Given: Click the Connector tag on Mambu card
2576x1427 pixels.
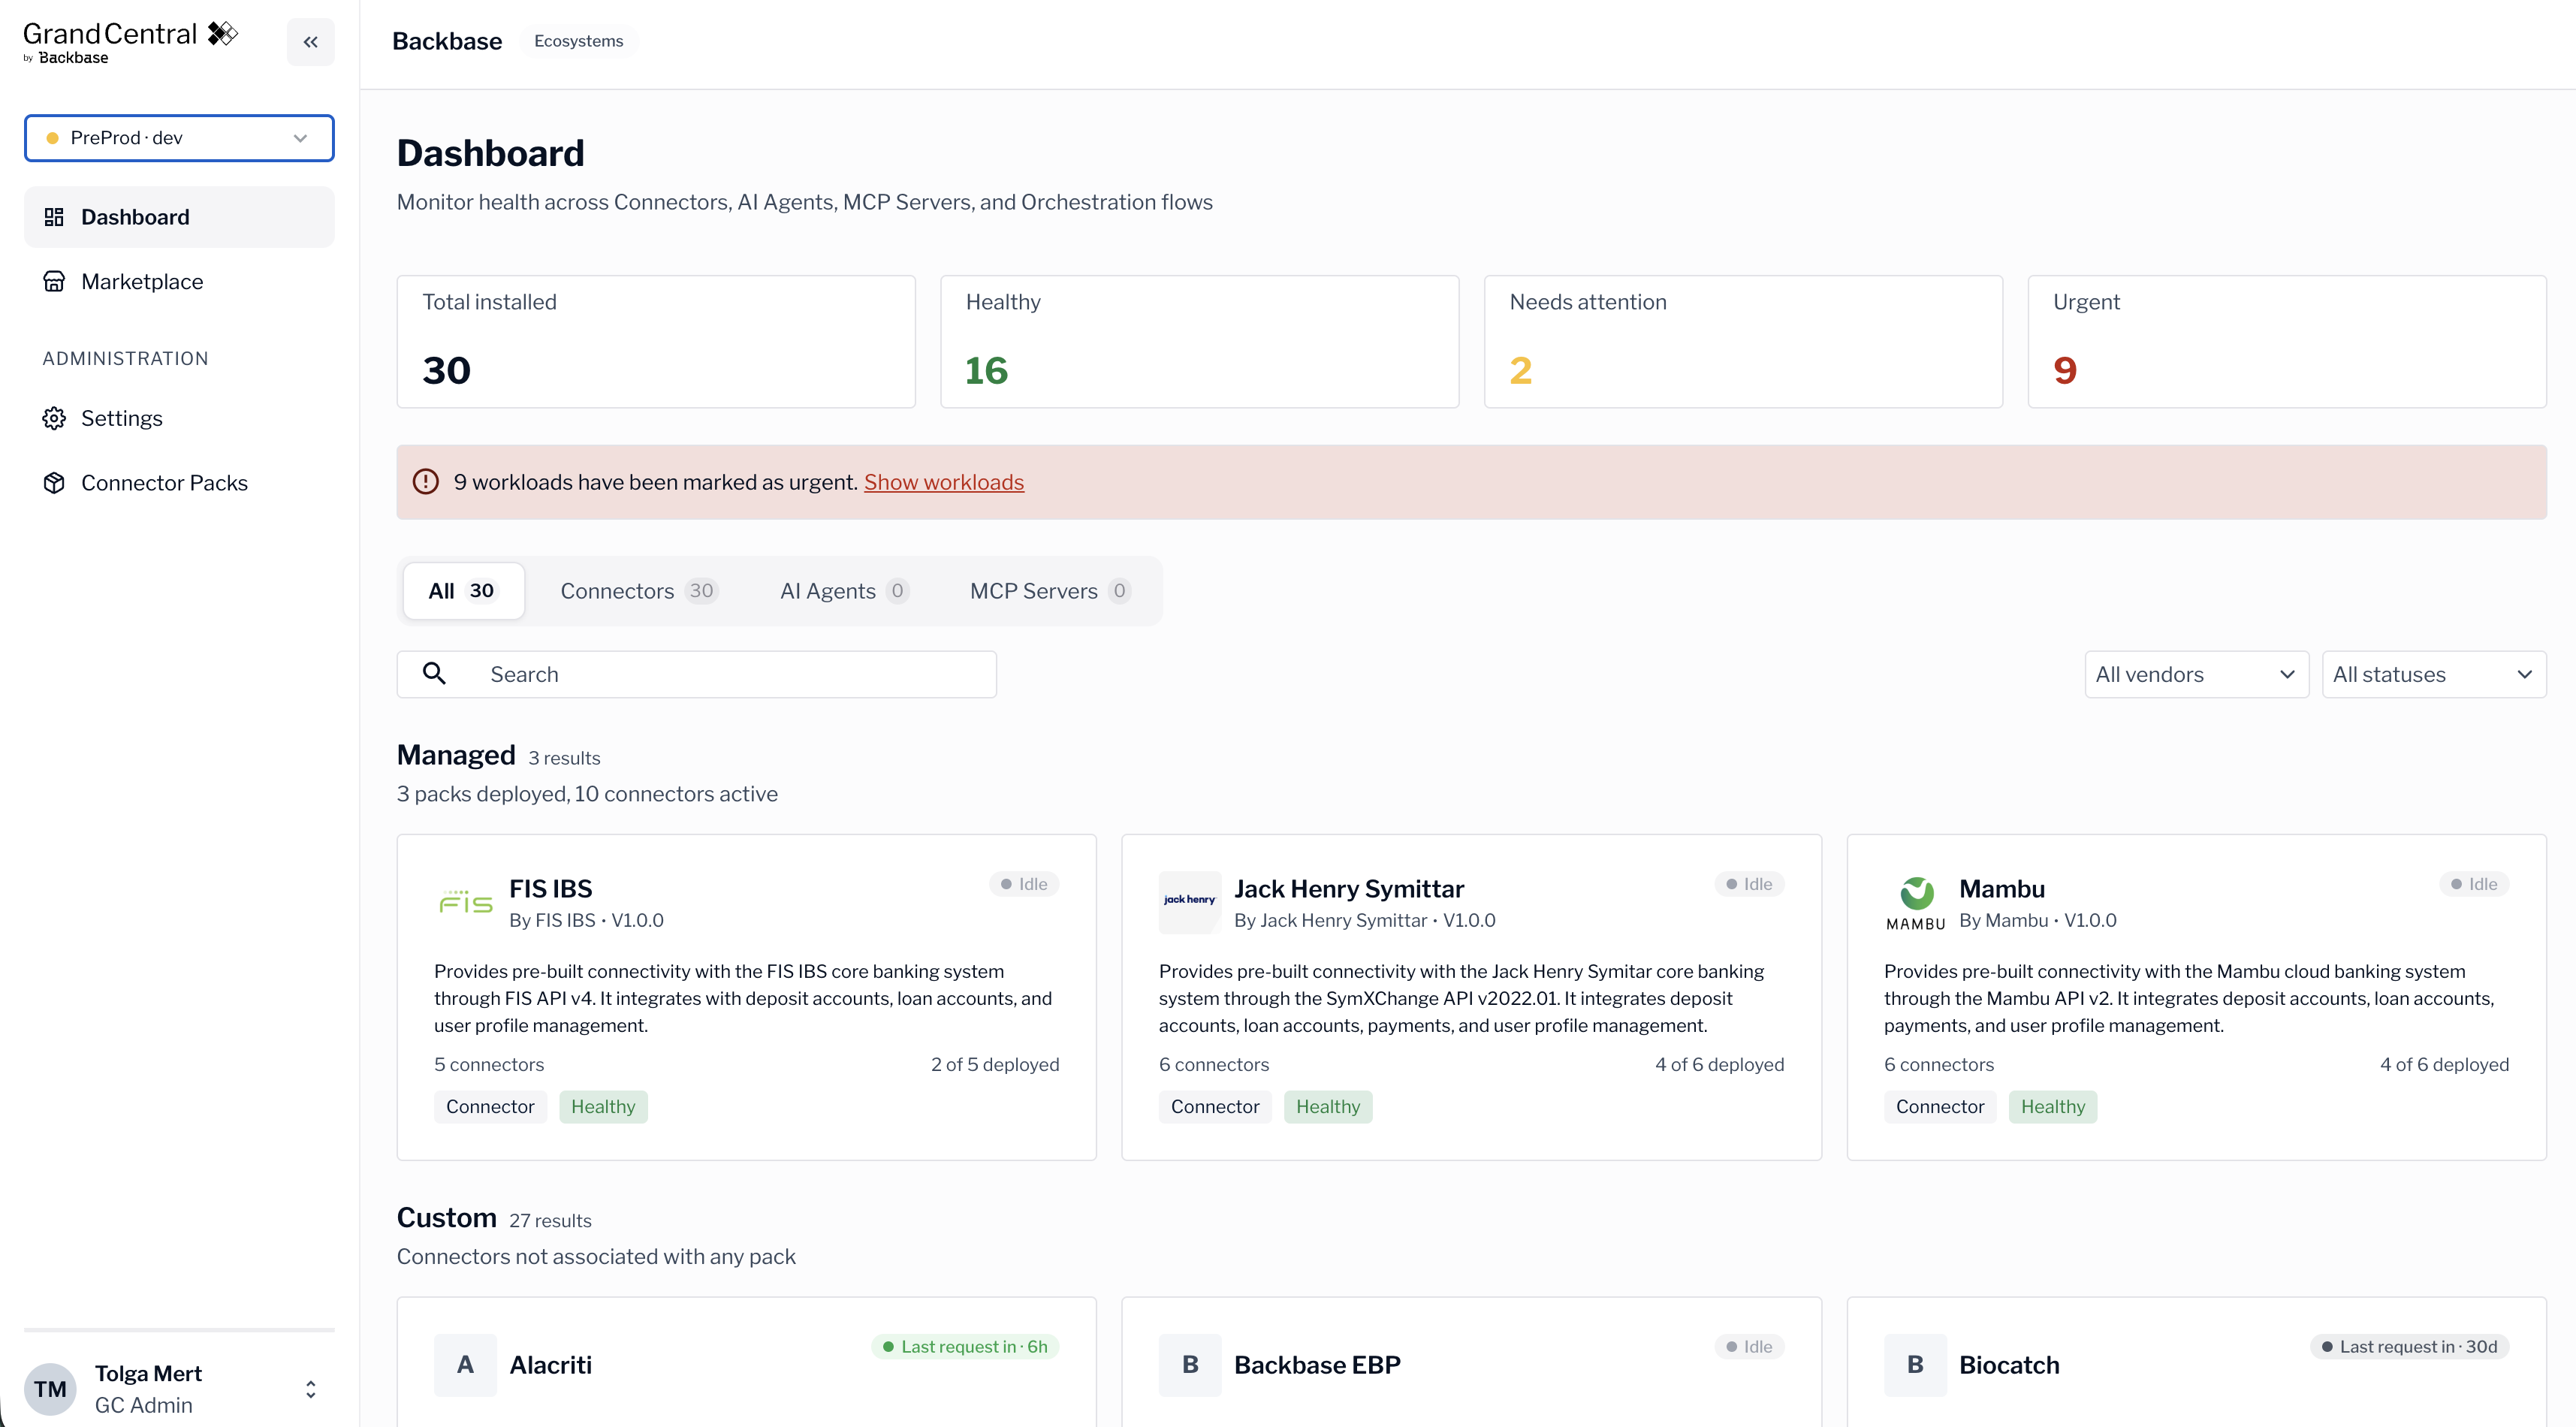Looking at the screenshot, I should (x=1940, y=1107).
